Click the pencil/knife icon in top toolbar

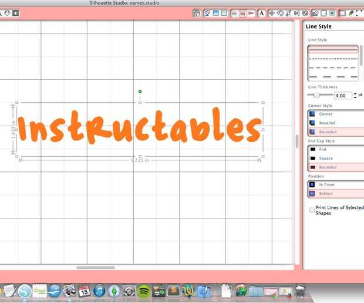pos(350,14)
